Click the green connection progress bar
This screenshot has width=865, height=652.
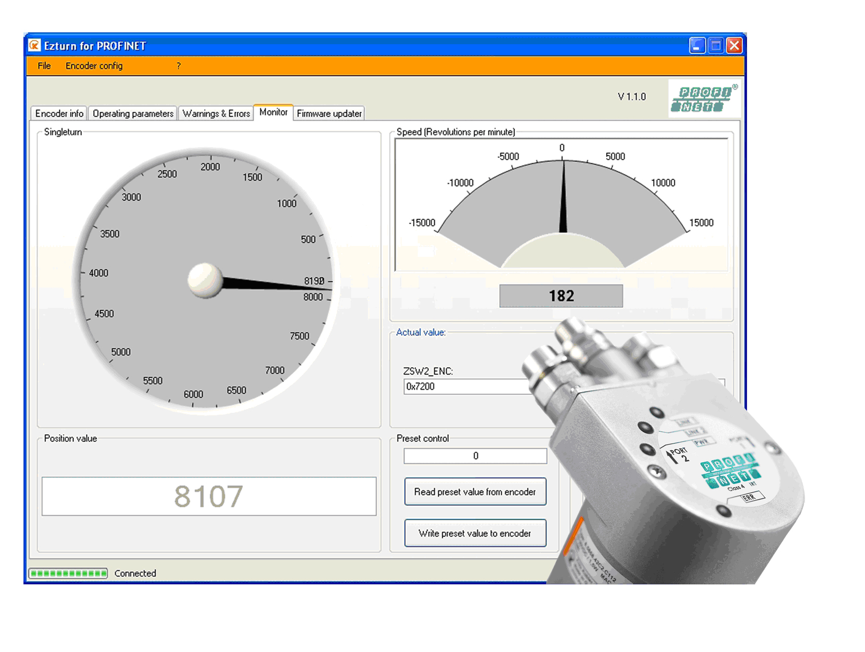68,573
